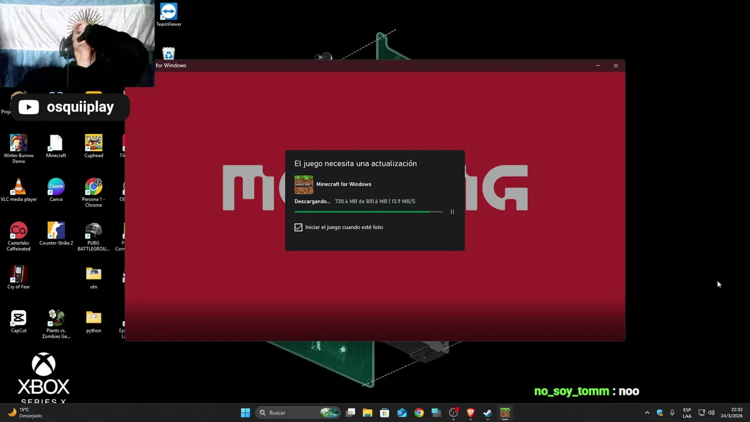Click the download size text '730.4 MB de 801.6 MB'
This screenshot has width=750, height=422.
(x=361, y=201)
